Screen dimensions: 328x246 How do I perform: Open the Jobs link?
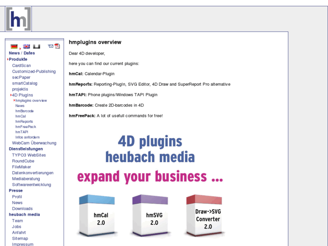click(x=17, y=227)
